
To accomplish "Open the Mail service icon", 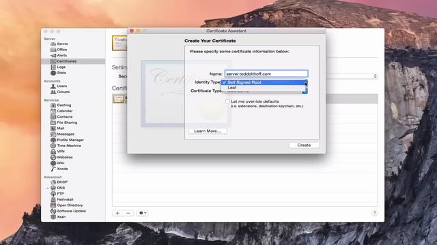I will [x=53, y=129].
